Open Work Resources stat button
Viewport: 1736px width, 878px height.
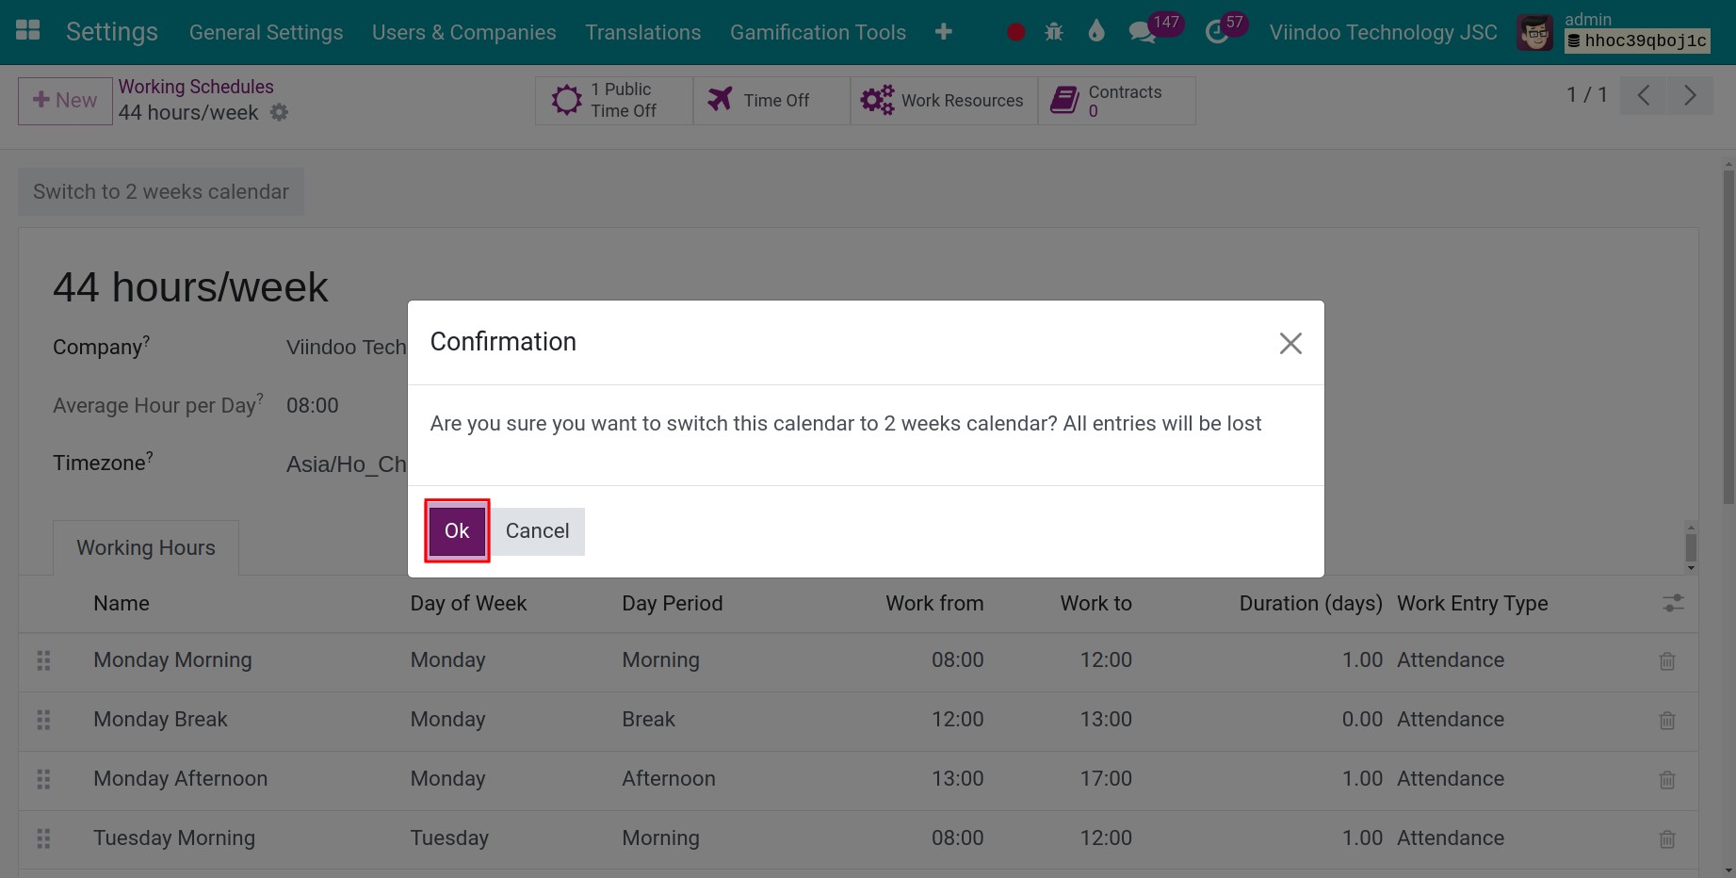click(944, 100)
